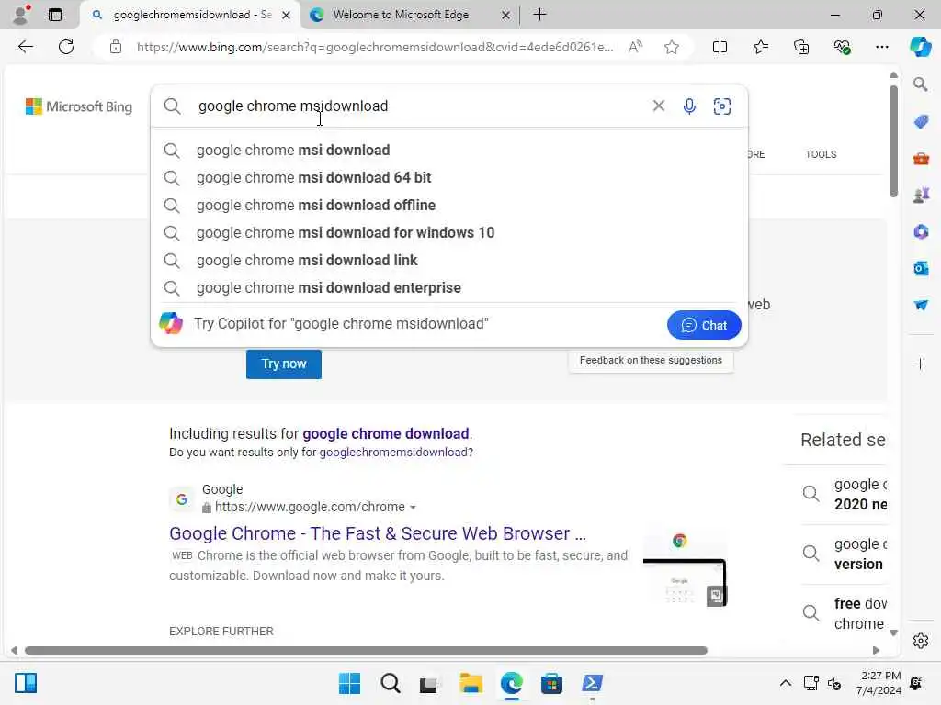941x705 pixels.
Task: Click the Try now button
Action: click(x=284, y=364)
